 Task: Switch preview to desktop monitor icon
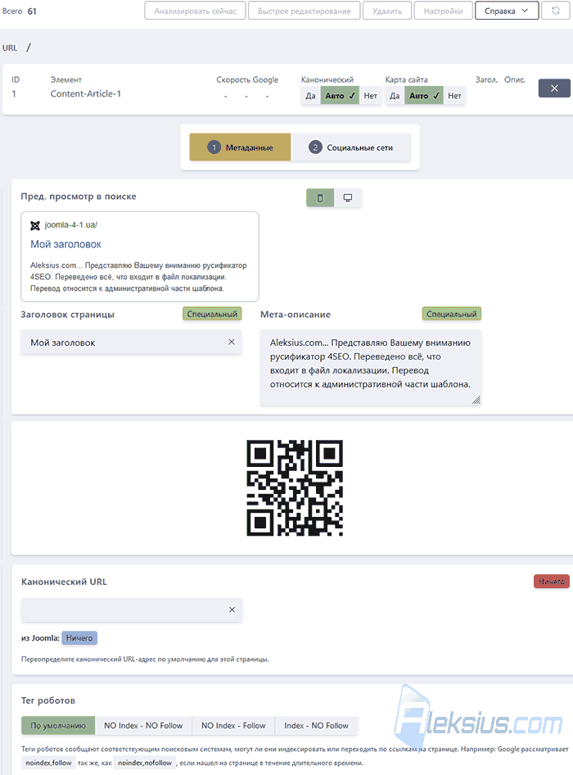348,197
